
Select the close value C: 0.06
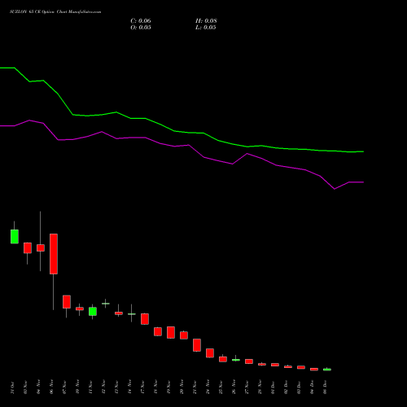point(141,21)
